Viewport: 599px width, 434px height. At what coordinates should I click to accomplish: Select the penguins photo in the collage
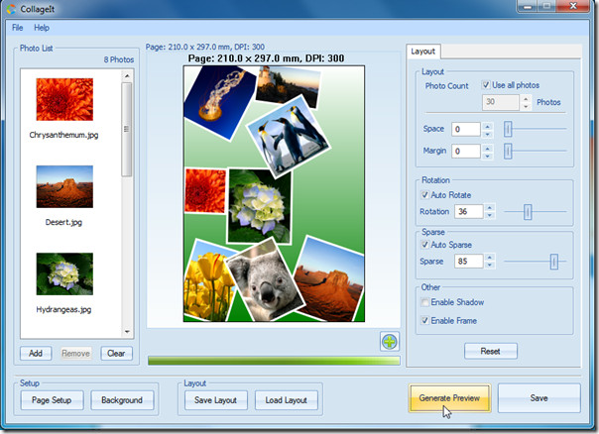(x=290, y=137)
